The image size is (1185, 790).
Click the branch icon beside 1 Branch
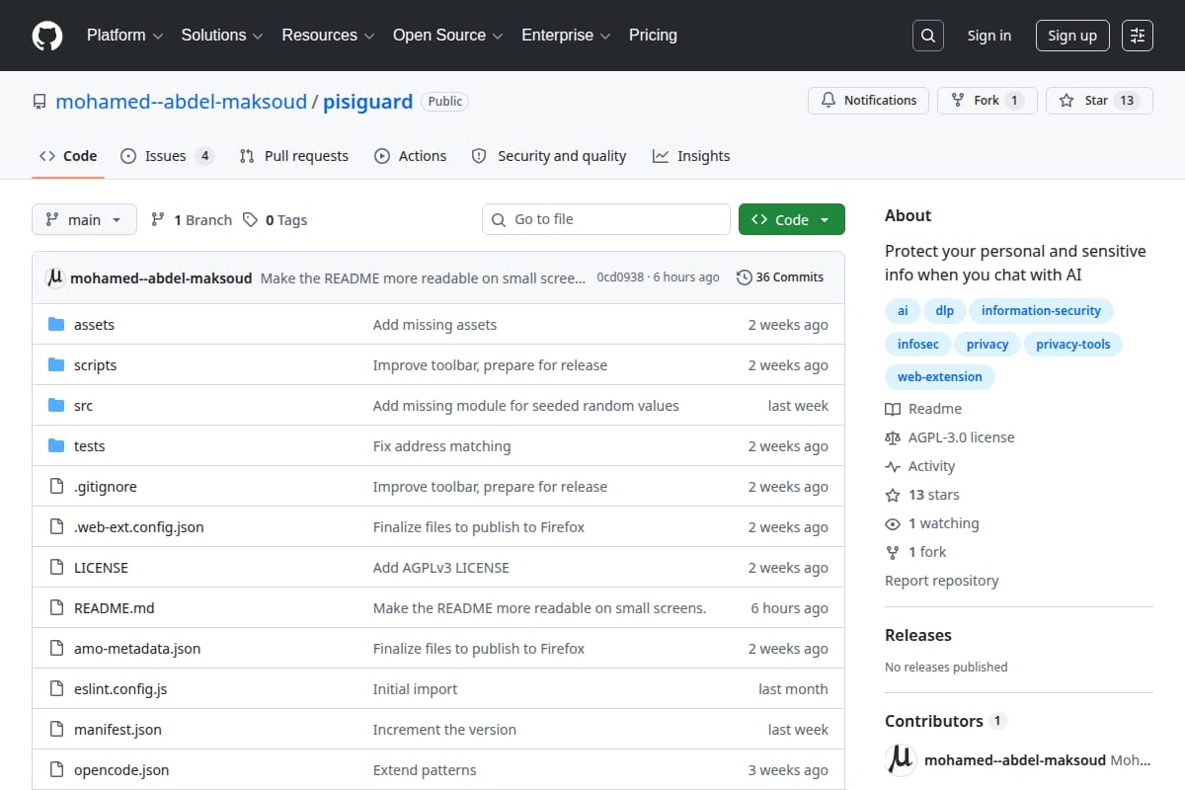(x=158, y=219)
